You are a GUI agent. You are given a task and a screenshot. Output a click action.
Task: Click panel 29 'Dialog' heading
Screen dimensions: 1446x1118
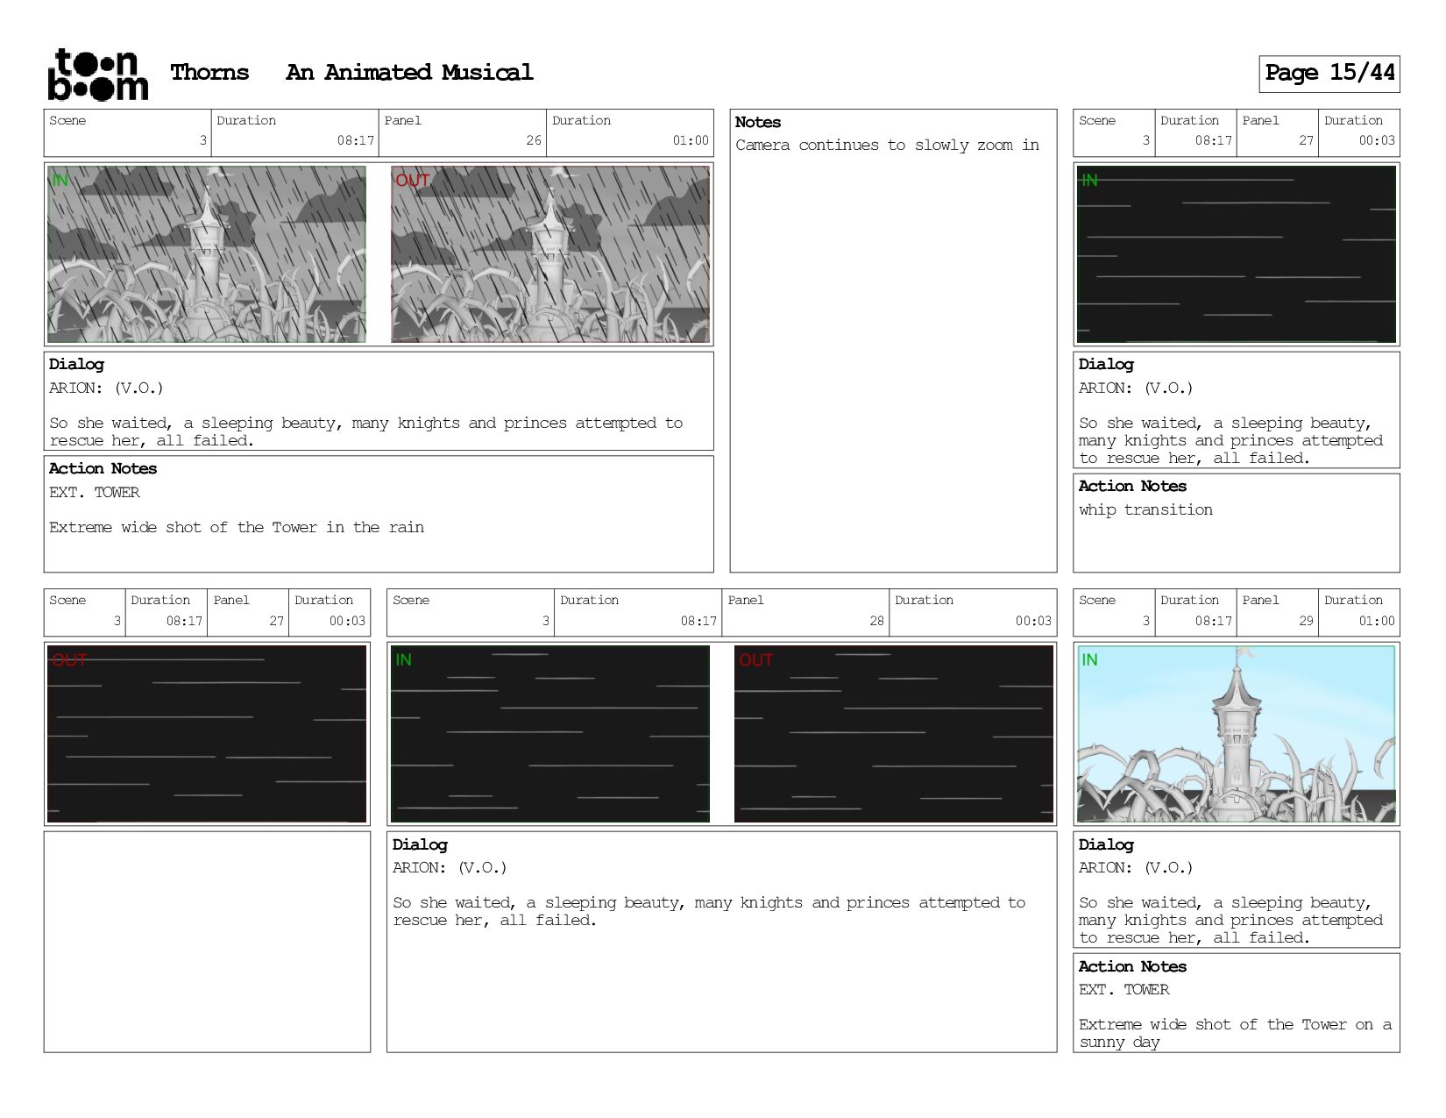(x=1106, y=844)
